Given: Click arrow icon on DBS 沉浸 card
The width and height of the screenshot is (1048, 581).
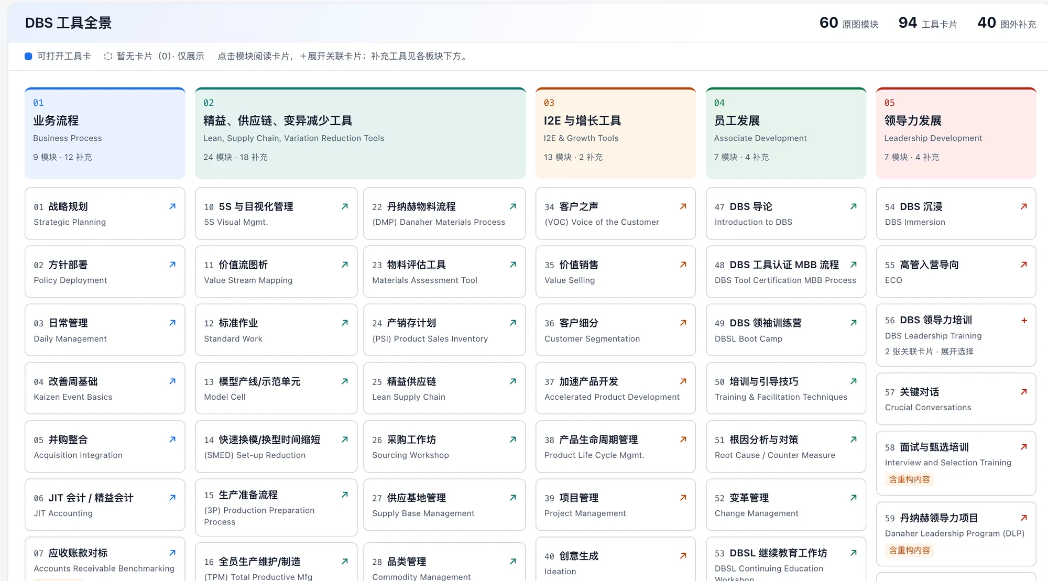Looking at the screenshot, I should [x=1024, y=206].
